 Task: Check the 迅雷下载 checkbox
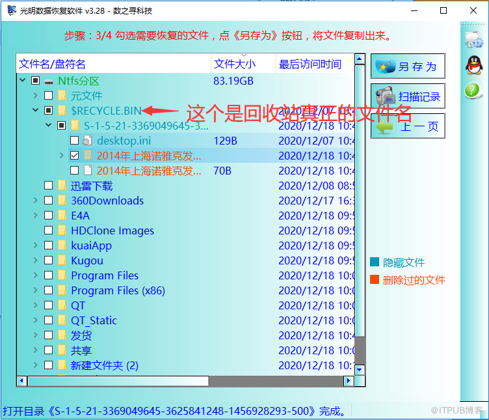(48, 185)
